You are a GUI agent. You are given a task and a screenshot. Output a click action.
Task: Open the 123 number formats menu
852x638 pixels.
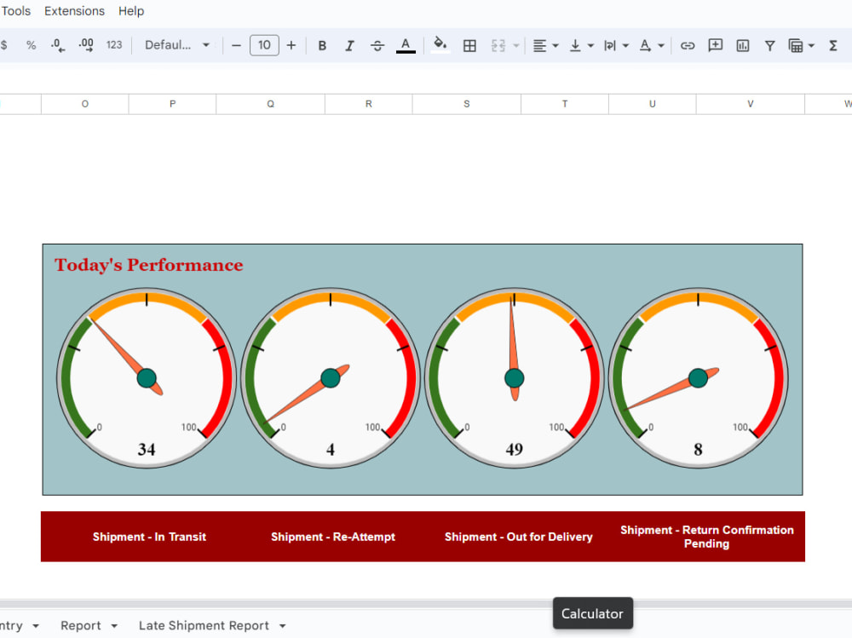click(114, 45)
